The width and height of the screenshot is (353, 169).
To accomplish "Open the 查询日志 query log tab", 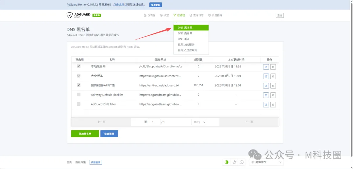I will pyautogui.click(x=196, y=15).
